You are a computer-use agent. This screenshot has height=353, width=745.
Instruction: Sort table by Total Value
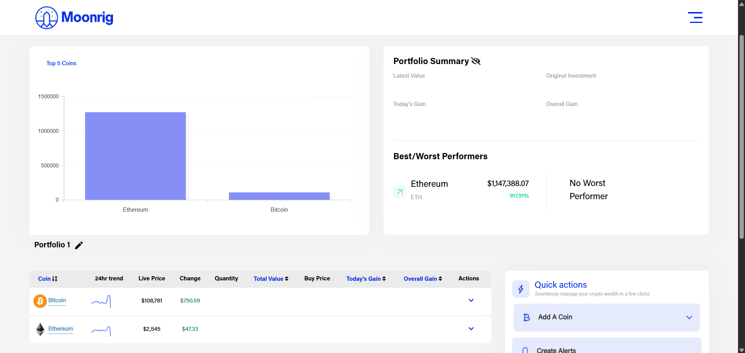[271, 279]
